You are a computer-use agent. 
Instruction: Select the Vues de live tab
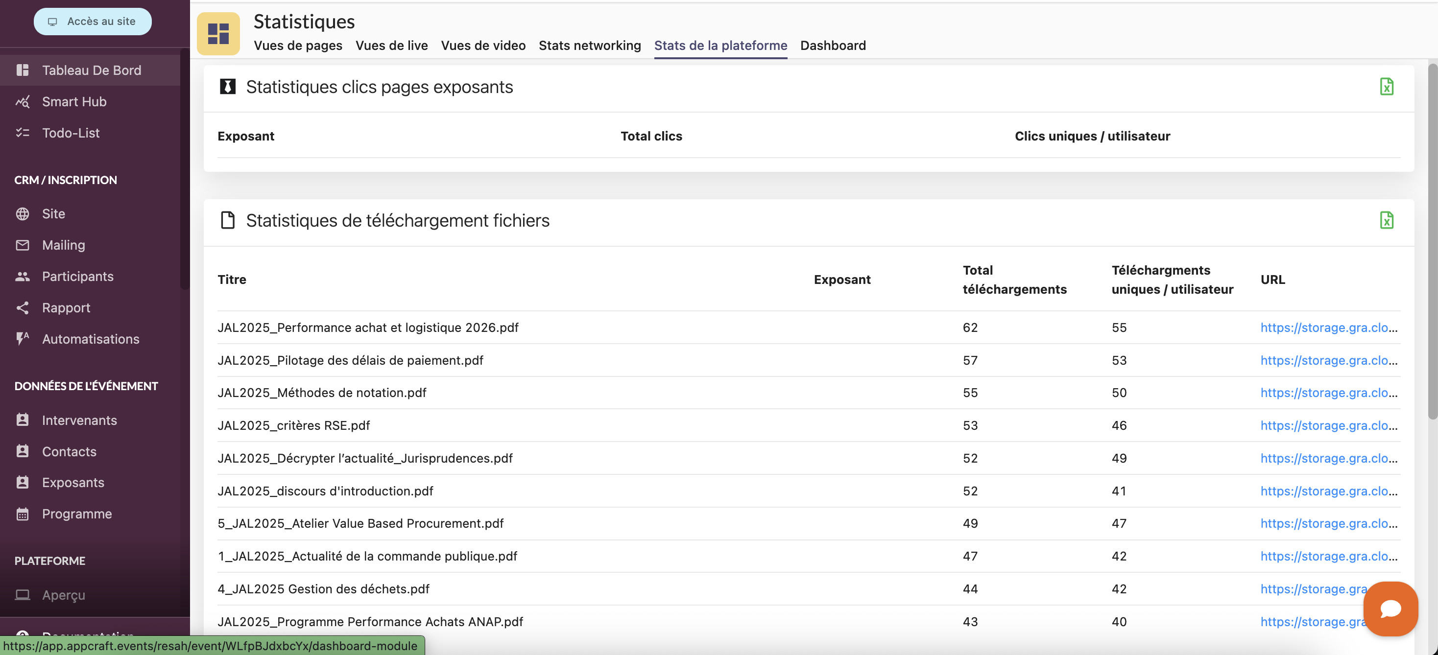click(391, 45)
